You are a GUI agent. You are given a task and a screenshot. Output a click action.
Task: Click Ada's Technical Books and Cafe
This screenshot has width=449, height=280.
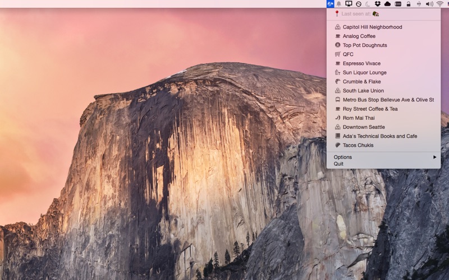coord(379,136)
